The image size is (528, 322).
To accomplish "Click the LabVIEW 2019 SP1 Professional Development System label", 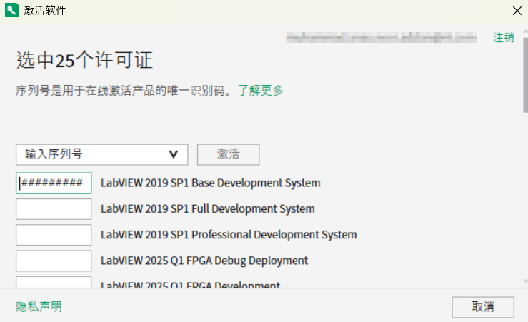I will point(229,235).
